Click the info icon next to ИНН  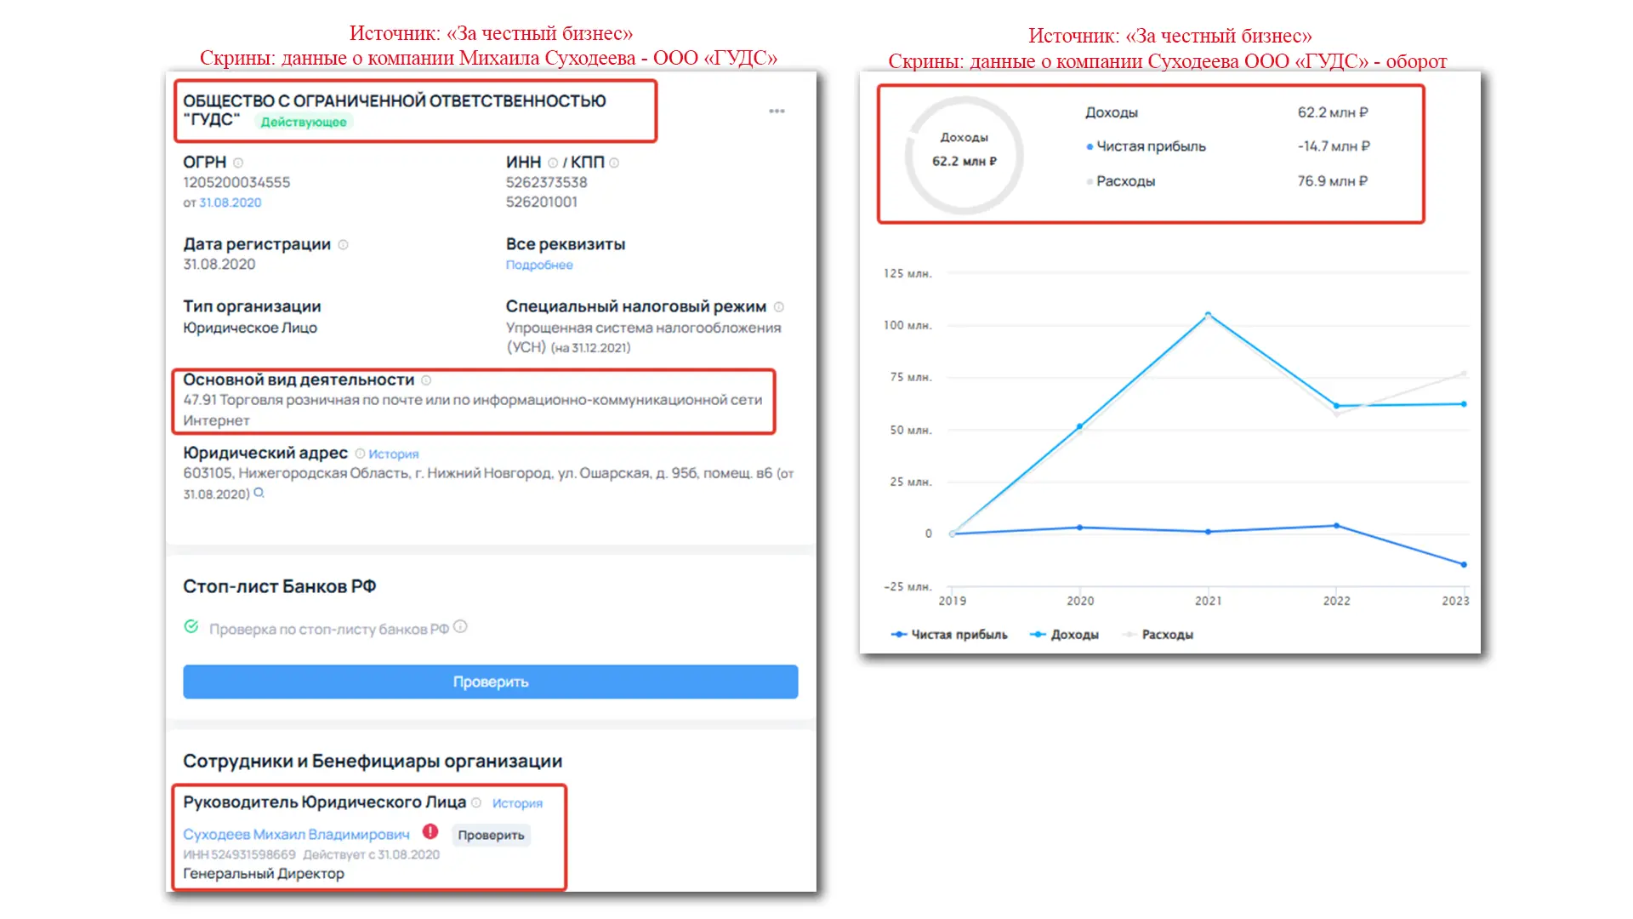pyautogui.click(x=553, y=163)
